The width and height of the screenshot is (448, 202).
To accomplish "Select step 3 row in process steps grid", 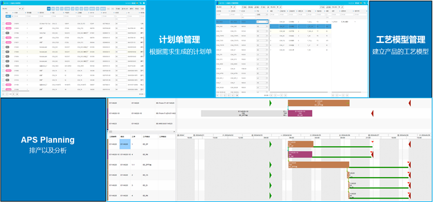I will (300, 31).
